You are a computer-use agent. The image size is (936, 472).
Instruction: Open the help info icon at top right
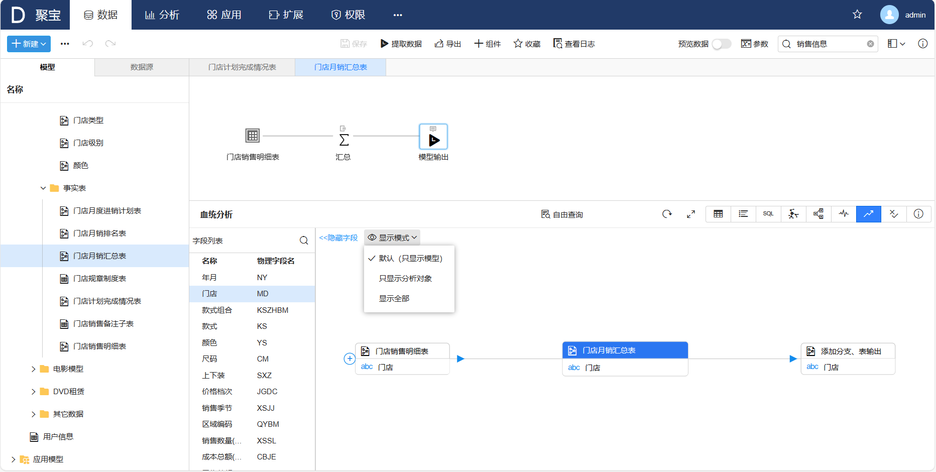(x=923, y=44)
